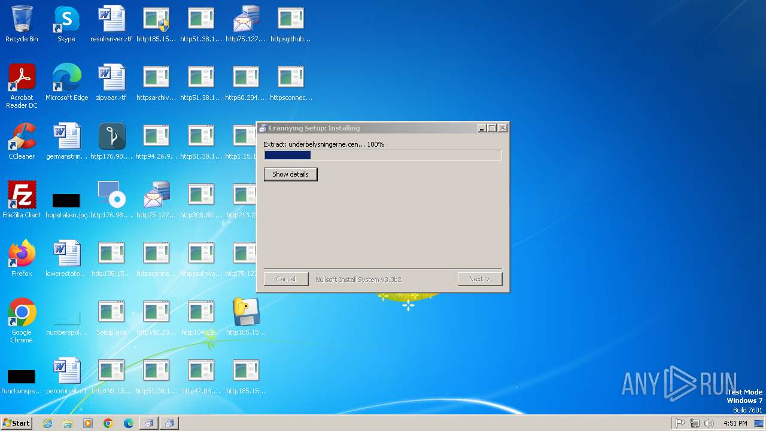Select the http94.26.9 desktop icon

[x=156, y=142]
